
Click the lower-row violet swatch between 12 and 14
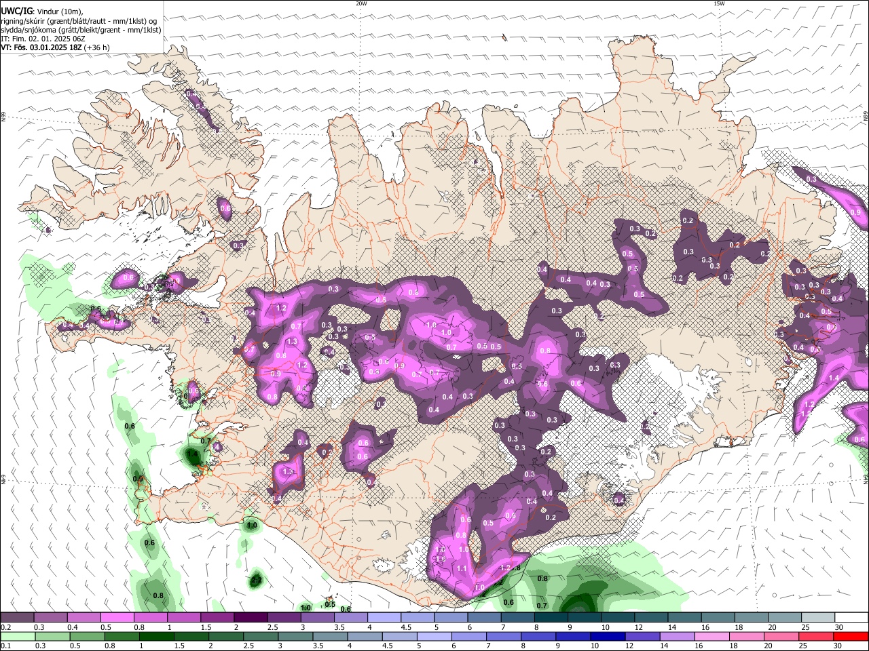(x=642, y=636)
